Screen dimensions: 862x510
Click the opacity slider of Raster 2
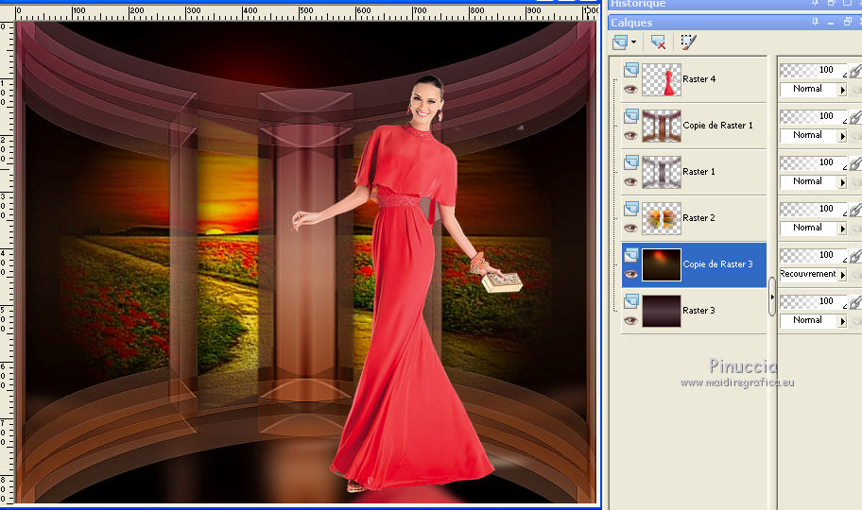[x=813, y=209]
